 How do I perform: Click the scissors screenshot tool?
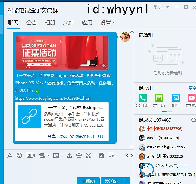point(89,155)
